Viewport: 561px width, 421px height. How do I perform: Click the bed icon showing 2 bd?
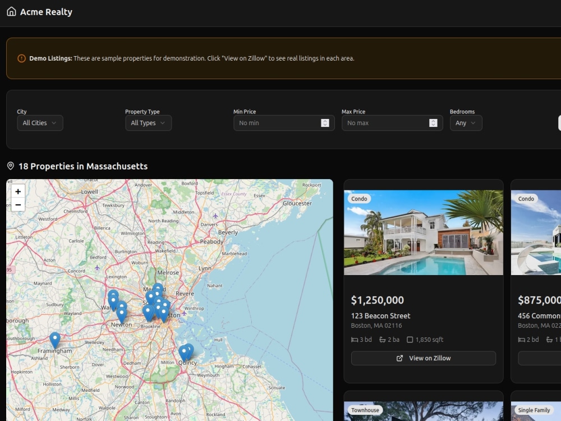coord(522,340)
